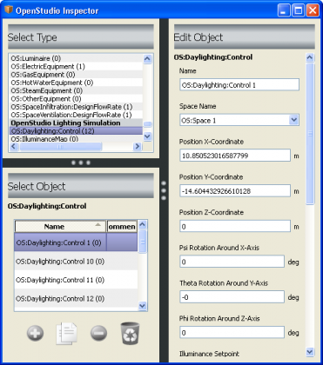Screen dimensions: 323x365
Task: Click the remove object minus icon
Action: point(98,333)
